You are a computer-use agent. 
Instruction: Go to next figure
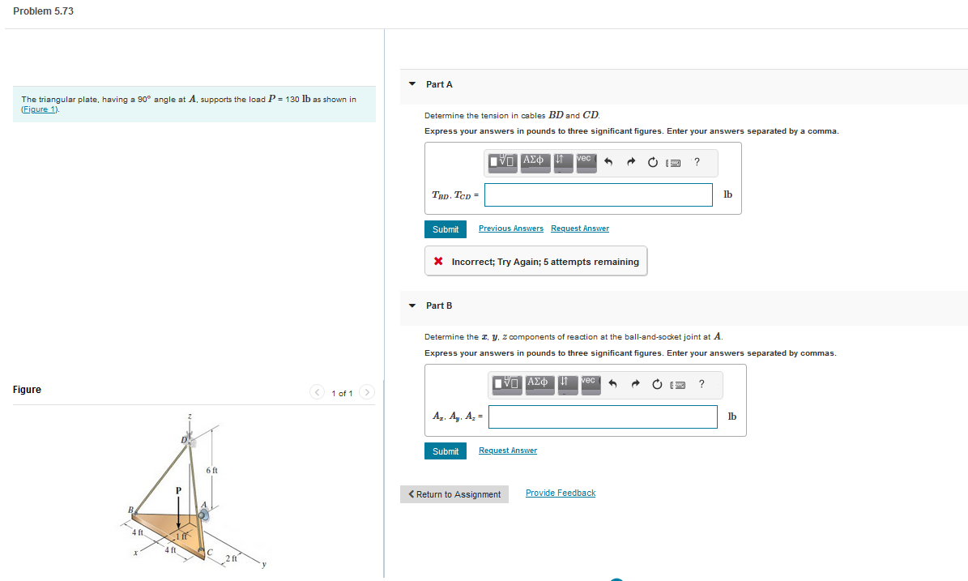(x=367, y=392)
